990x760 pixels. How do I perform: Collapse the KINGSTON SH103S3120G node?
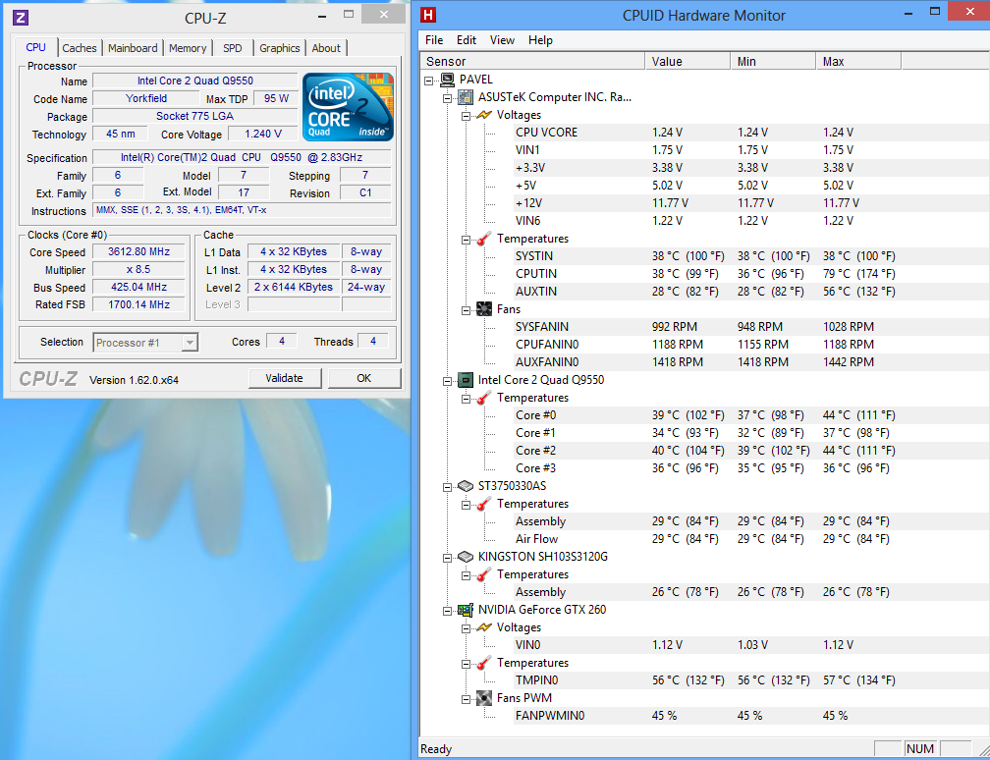[447, 558]
